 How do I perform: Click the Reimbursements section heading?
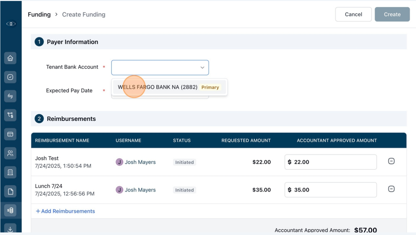71,119
